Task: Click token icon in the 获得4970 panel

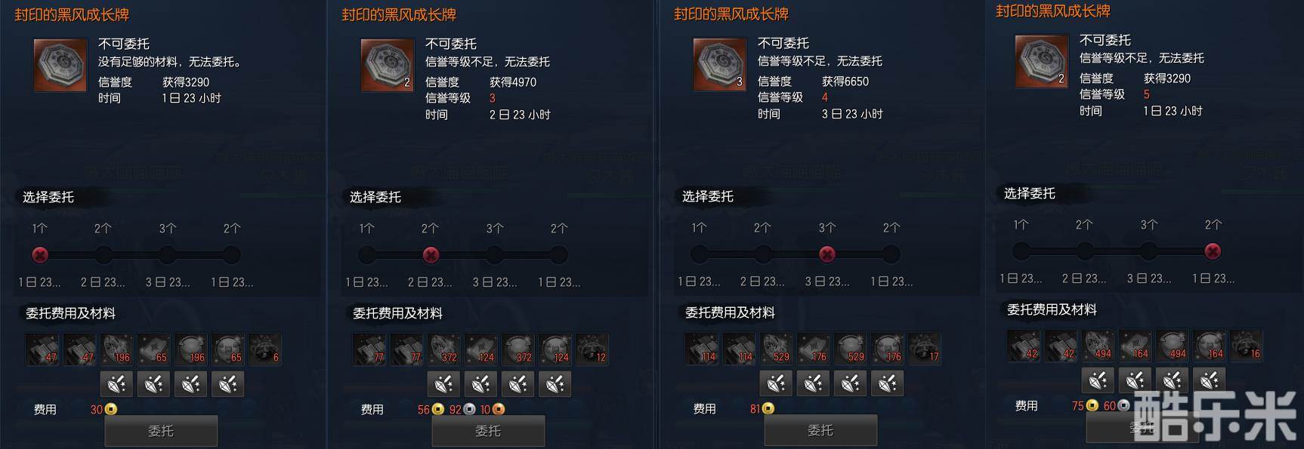Action: [388, 65]
